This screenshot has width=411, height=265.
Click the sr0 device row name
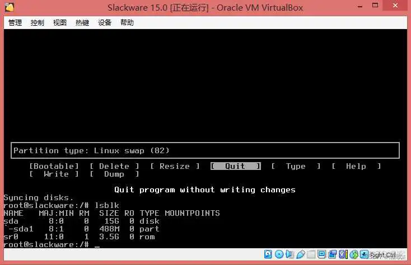tap(11, 236)
